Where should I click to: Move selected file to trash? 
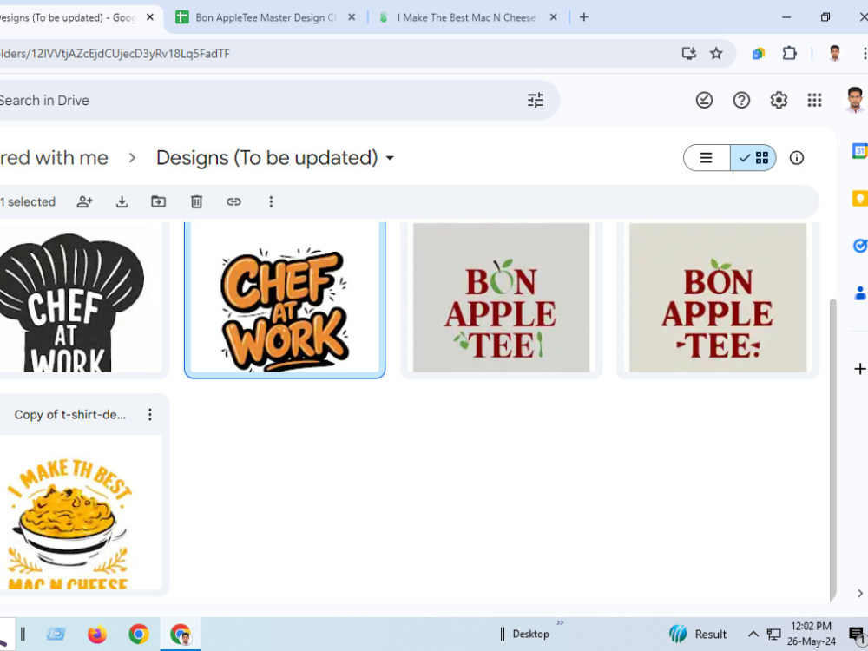(196, 201)
